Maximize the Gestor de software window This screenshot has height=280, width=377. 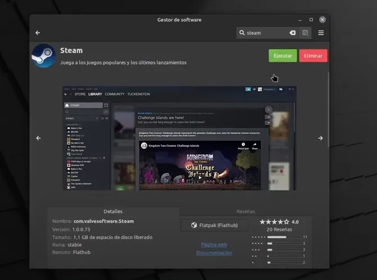(x=311, y=20)
